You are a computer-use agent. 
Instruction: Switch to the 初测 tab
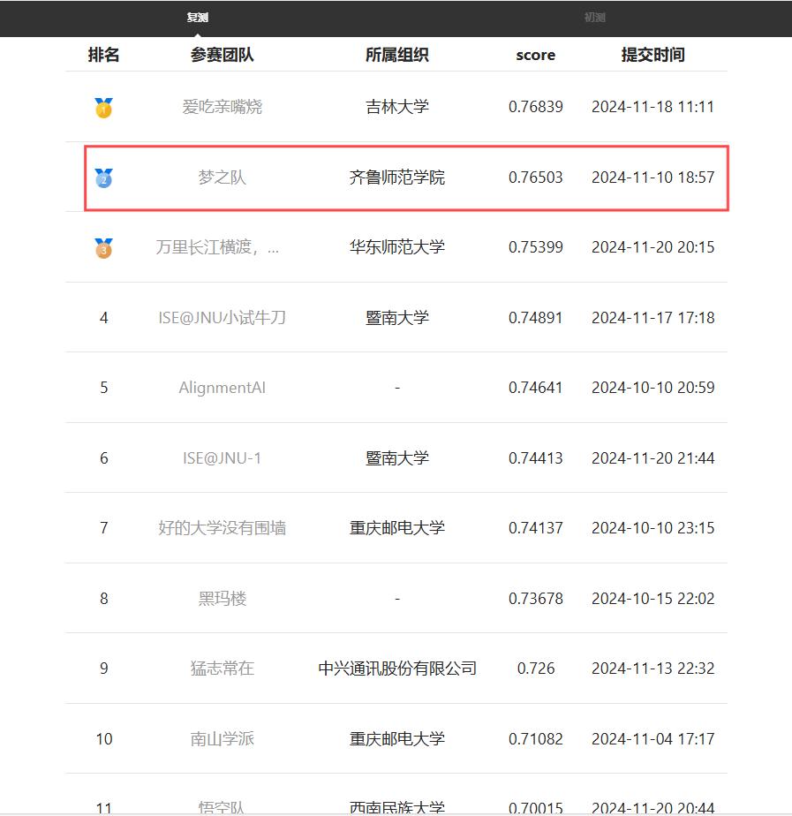[594, 18]
